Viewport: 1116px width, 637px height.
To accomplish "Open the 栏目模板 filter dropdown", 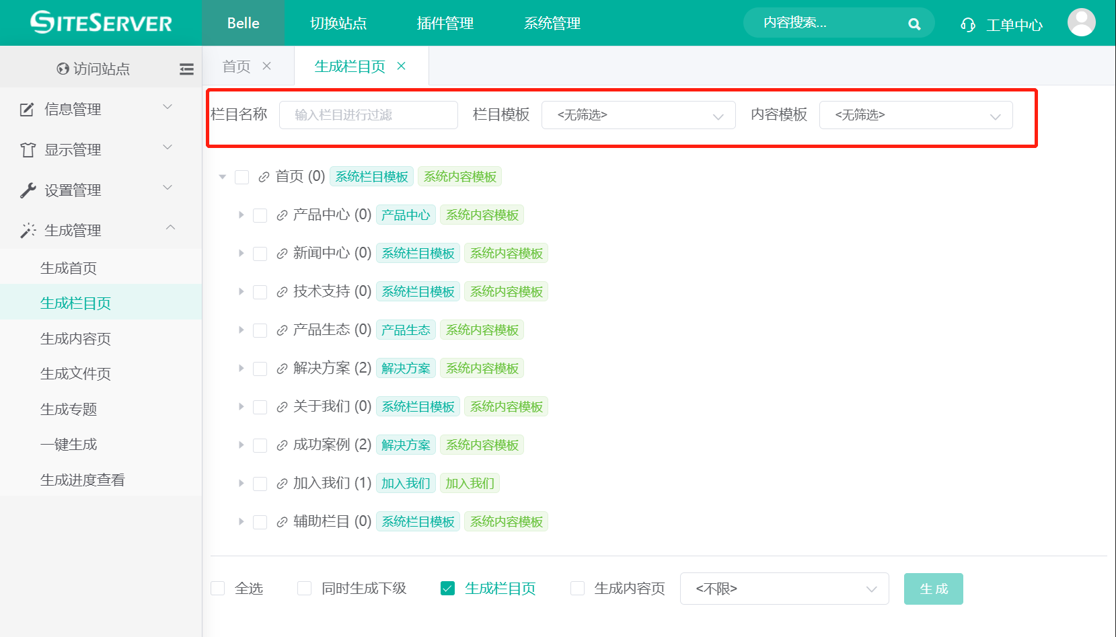I will click(x=638, y=115).
